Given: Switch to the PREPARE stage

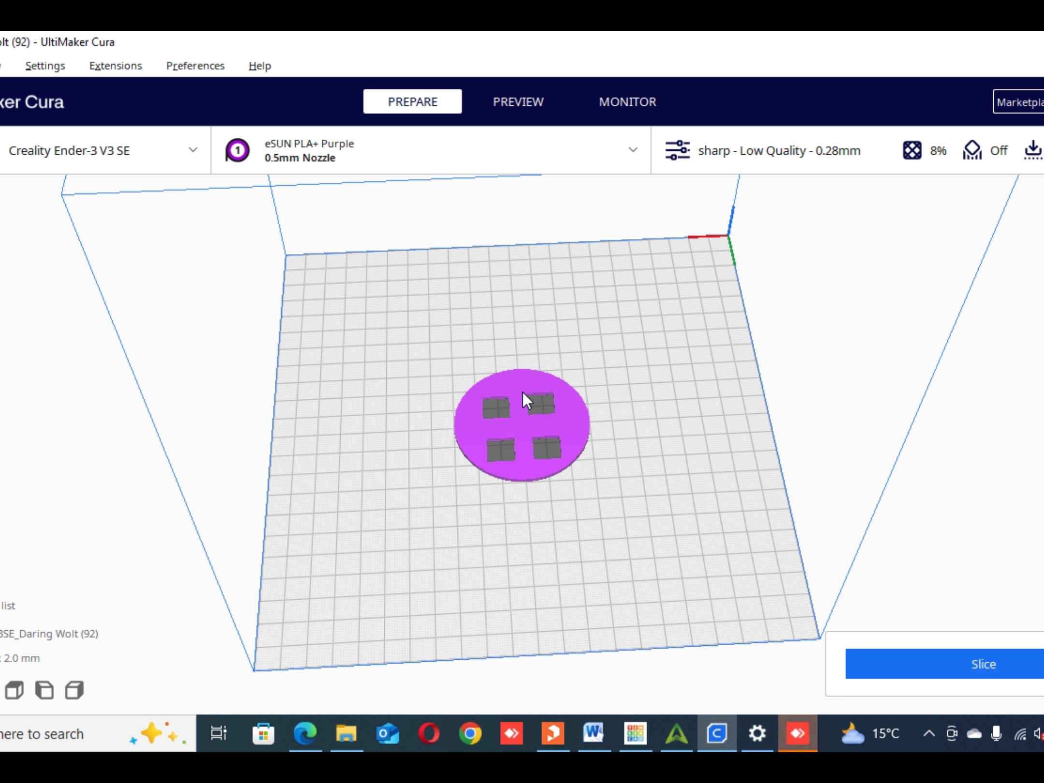Looking at the screenshot, I should pyautogui.click(x=412, y=101).
